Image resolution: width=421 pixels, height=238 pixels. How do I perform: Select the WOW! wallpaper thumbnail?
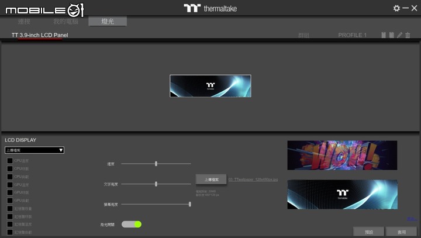pos(342,156)
